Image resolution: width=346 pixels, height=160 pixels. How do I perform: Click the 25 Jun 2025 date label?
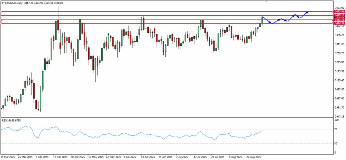pos(166,157)
